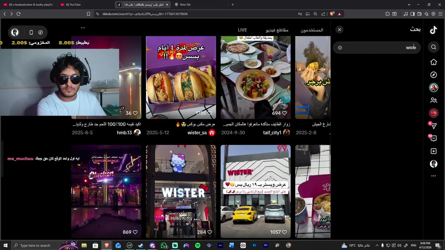Image resolution: width=445 pixels, height=250 pixels.
Task: Click the compass icon in overlay widget
Action: (41, 32)
